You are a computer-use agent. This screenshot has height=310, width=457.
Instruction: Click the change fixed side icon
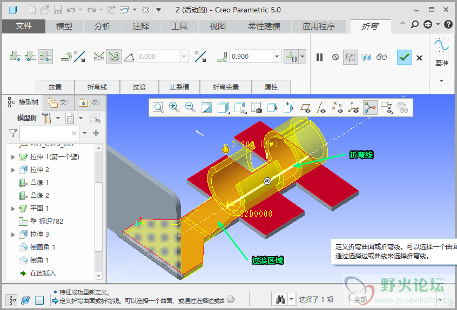click(x=67, y=57)
